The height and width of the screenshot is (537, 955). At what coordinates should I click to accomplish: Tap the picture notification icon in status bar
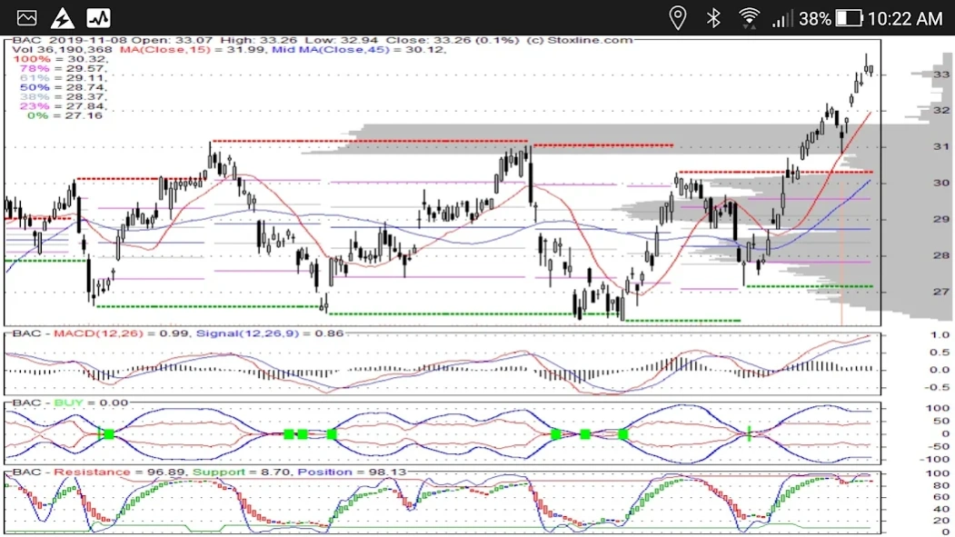click(x=26, y=18)
